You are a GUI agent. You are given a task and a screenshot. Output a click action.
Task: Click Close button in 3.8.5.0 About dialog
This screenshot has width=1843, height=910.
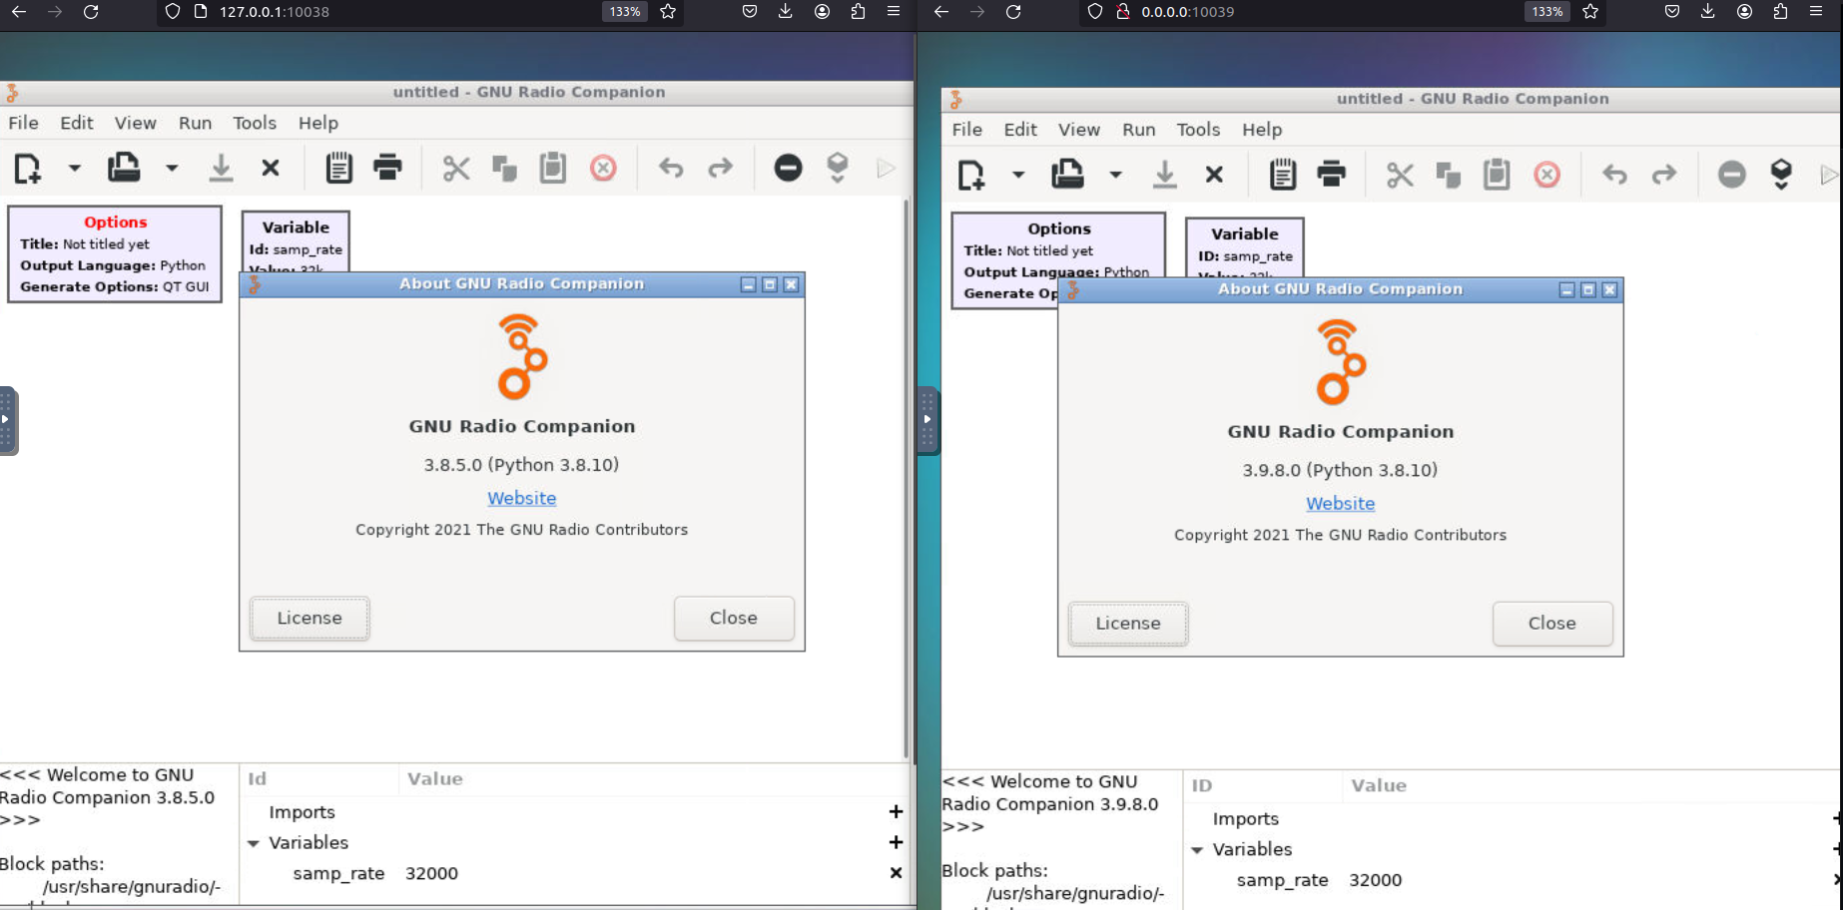734,618
